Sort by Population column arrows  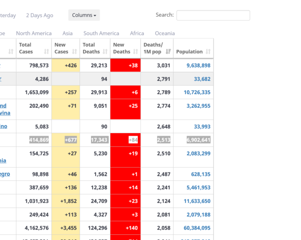(x=208, y=51)
